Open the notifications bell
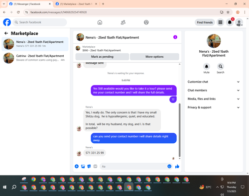 (x=230, y=22)
